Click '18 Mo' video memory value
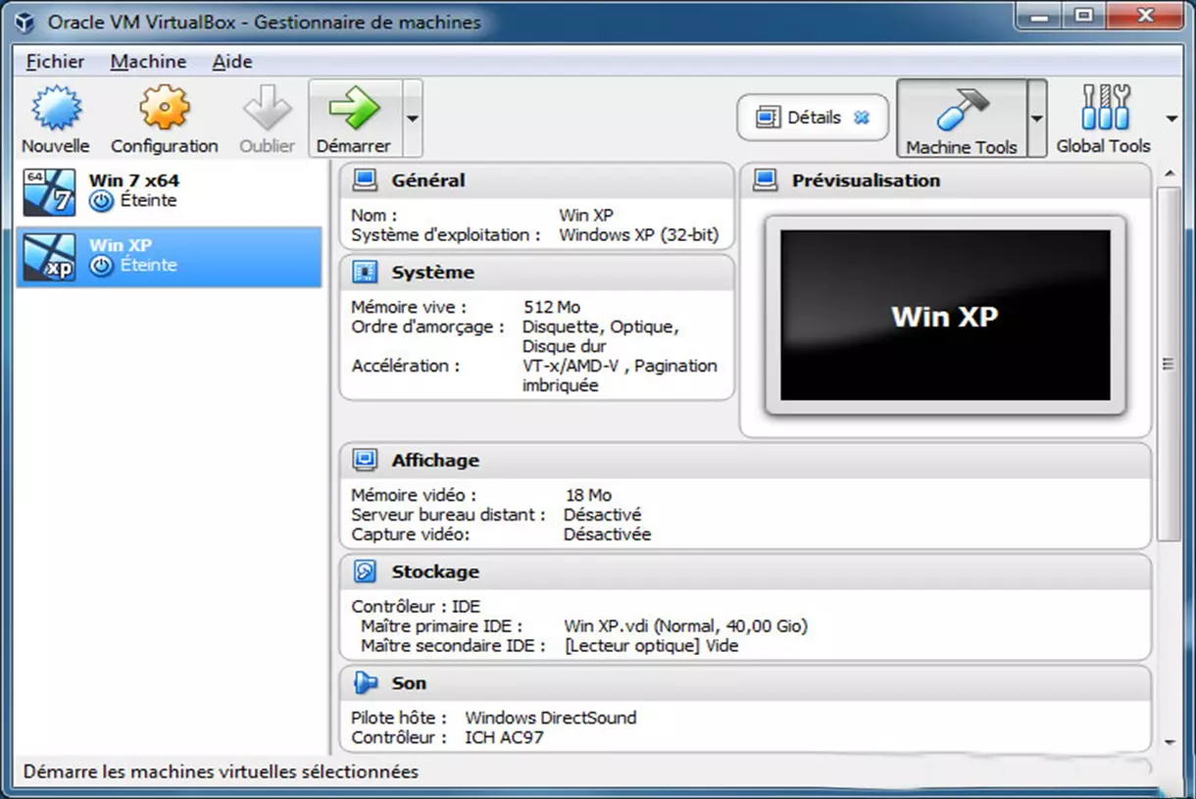The image size is (1196, 799). (x=588, y=496)
